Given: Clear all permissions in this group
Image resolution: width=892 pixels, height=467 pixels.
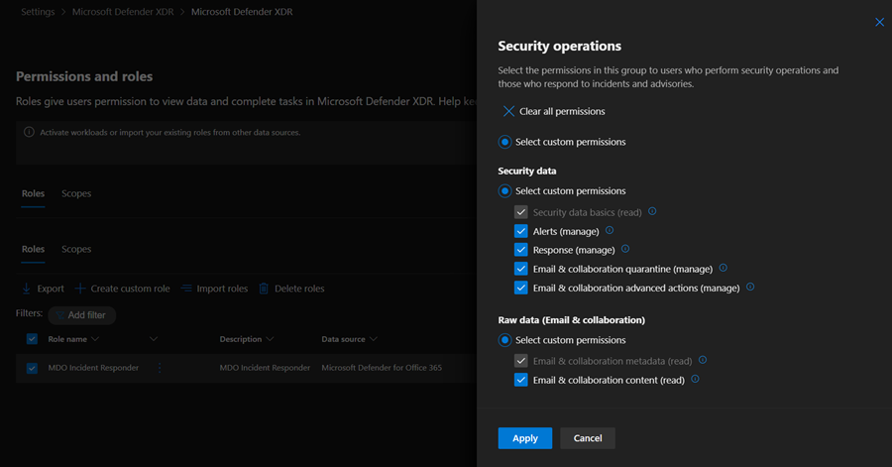Looking at the screenshot, I should [x=553, y=112].
